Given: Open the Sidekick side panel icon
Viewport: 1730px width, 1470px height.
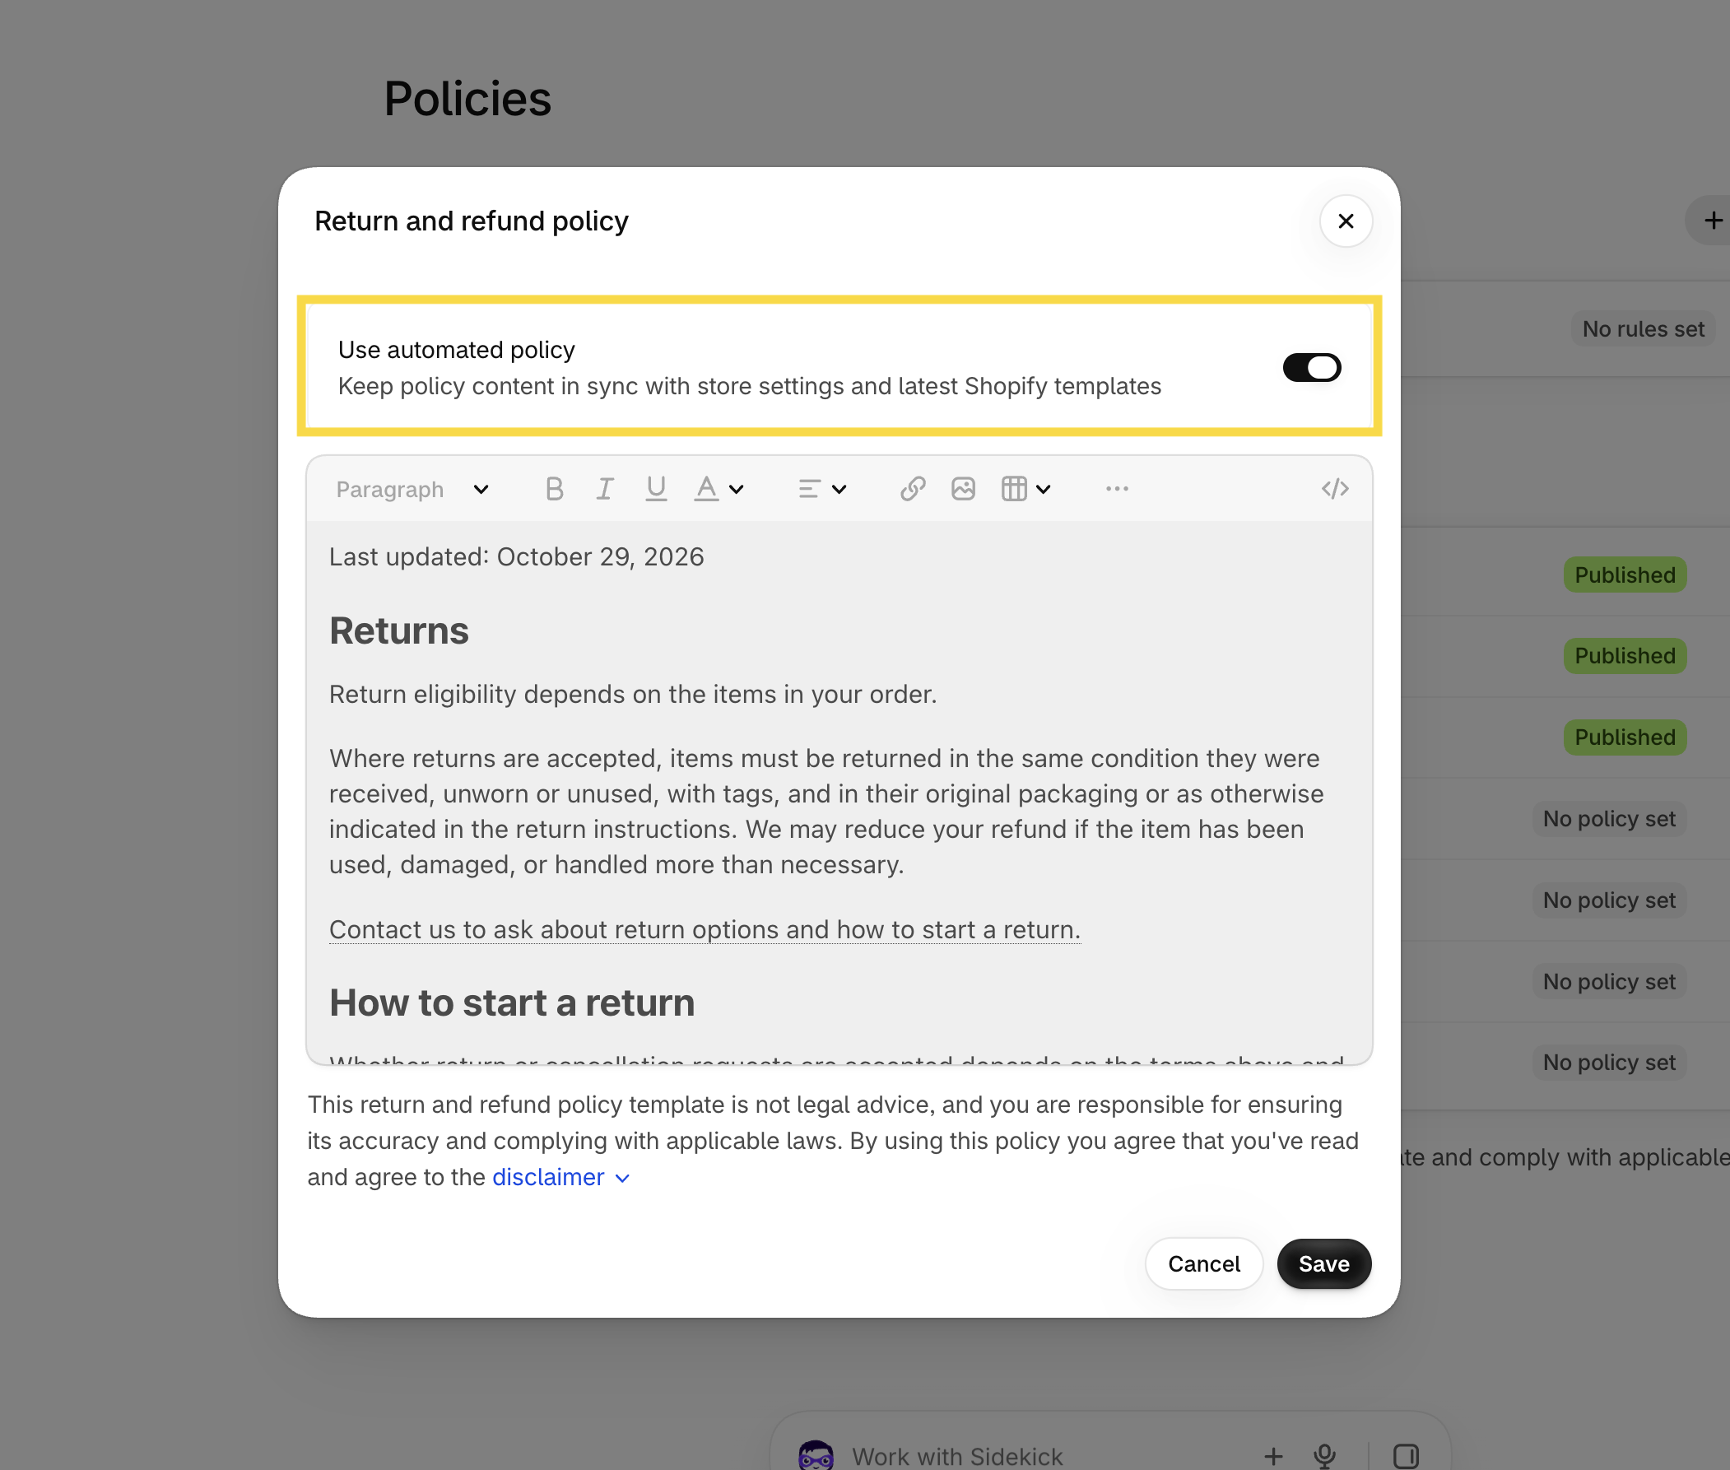Looking at the screenshot, I should point(1406,1456).
